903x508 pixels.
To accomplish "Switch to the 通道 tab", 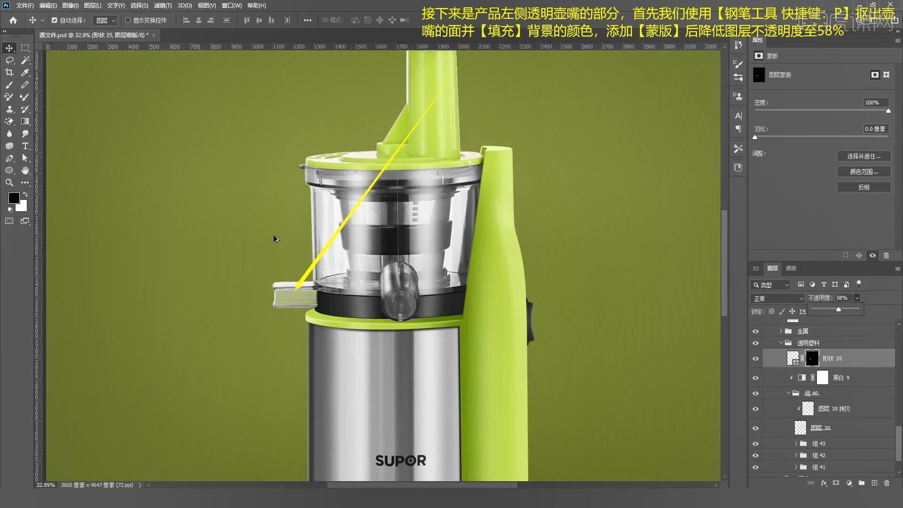I will 791,268.
